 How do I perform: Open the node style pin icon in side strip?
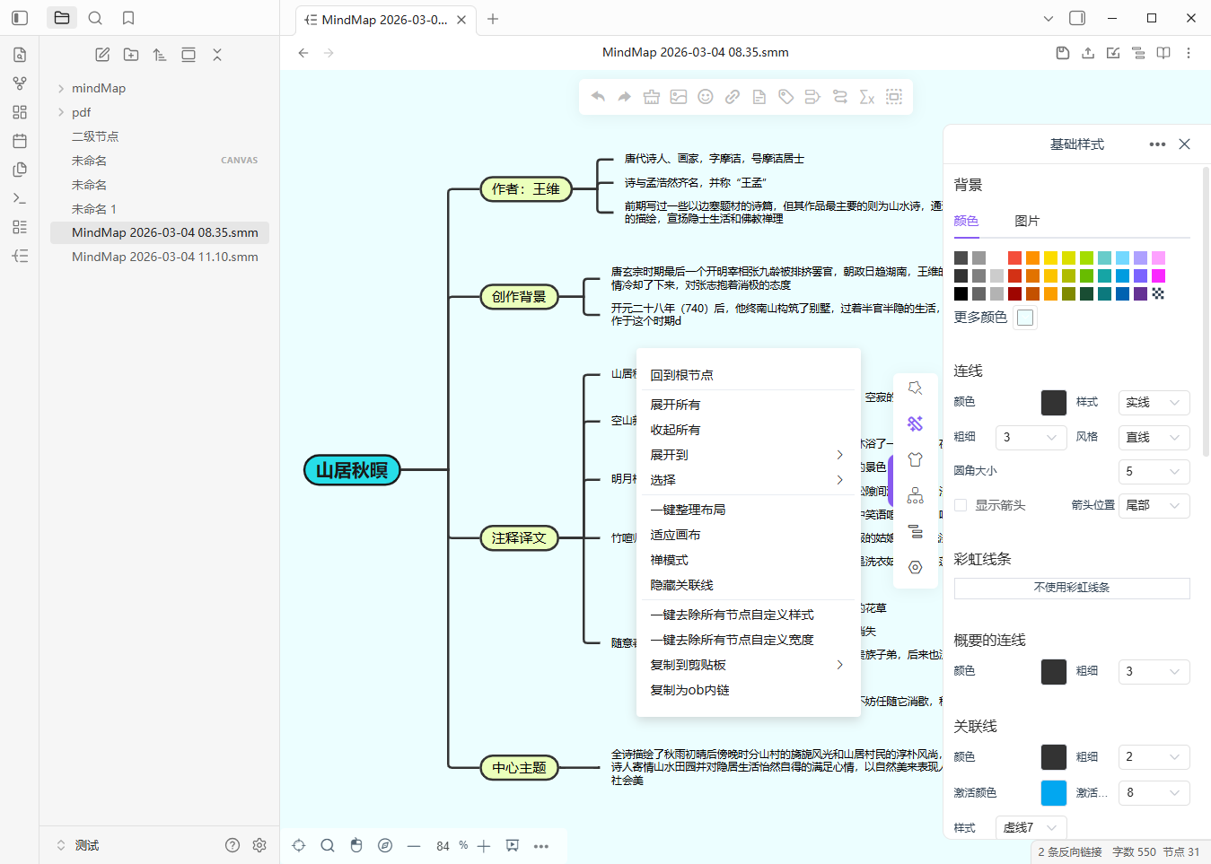[916, 388]
